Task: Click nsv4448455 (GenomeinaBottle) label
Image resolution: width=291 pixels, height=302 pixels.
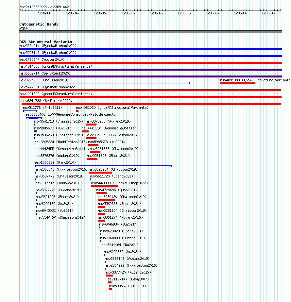Action: pos(62,149)
